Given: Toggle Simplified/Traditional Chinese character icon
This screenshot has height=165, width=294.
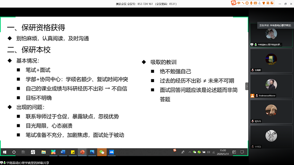Looking at the screenshot, I should pos(268,3).
